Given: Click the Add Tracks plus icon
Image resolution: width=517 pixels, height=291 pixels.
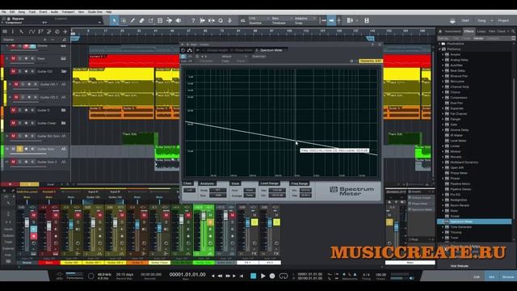Looking at the screenshot, I should (65, 32).
